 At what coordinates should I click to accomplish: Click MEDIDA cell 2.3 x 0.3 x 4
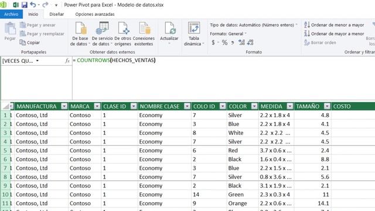click(276, 195)
